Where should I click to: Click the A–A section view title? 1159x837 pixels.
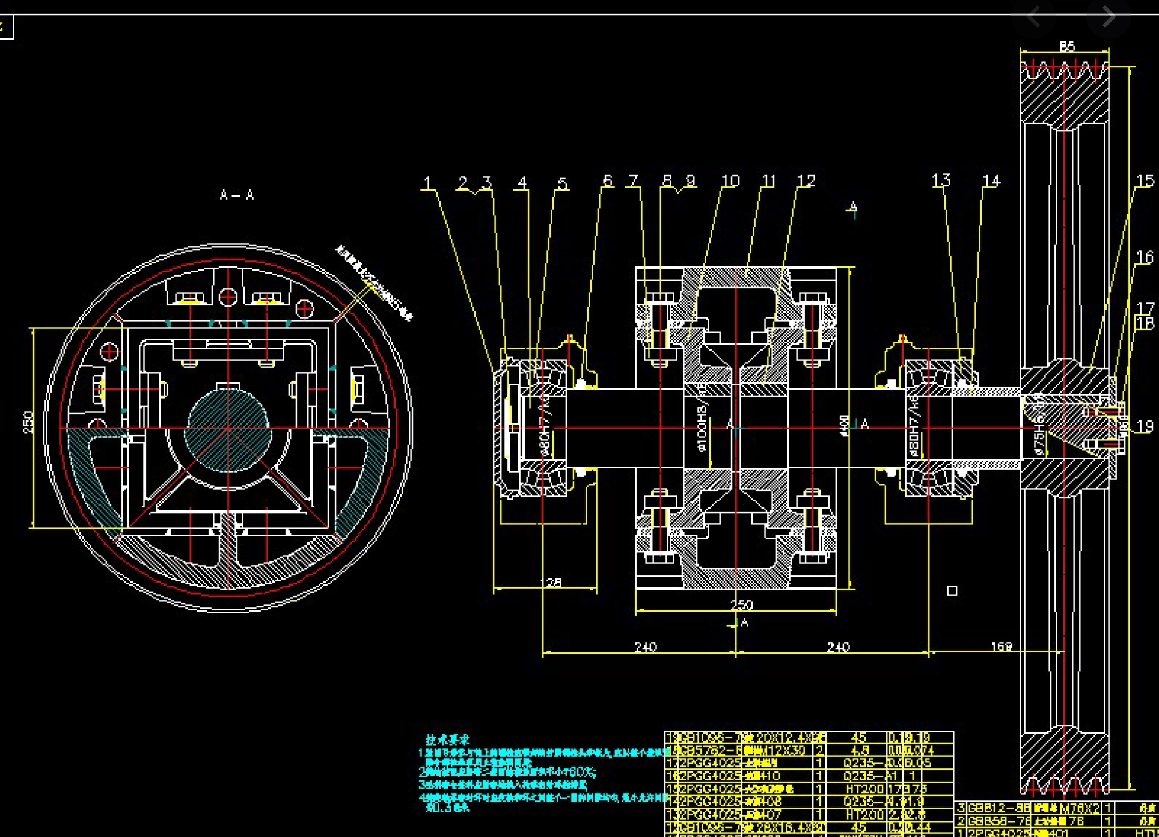[x=237, y=195]
